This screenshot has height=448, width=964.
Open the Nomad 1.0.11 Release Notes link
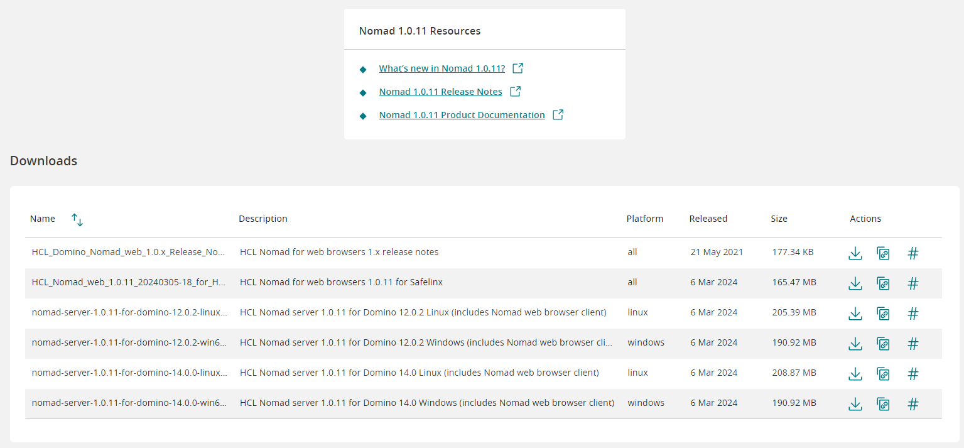click(x=440, y=92)
